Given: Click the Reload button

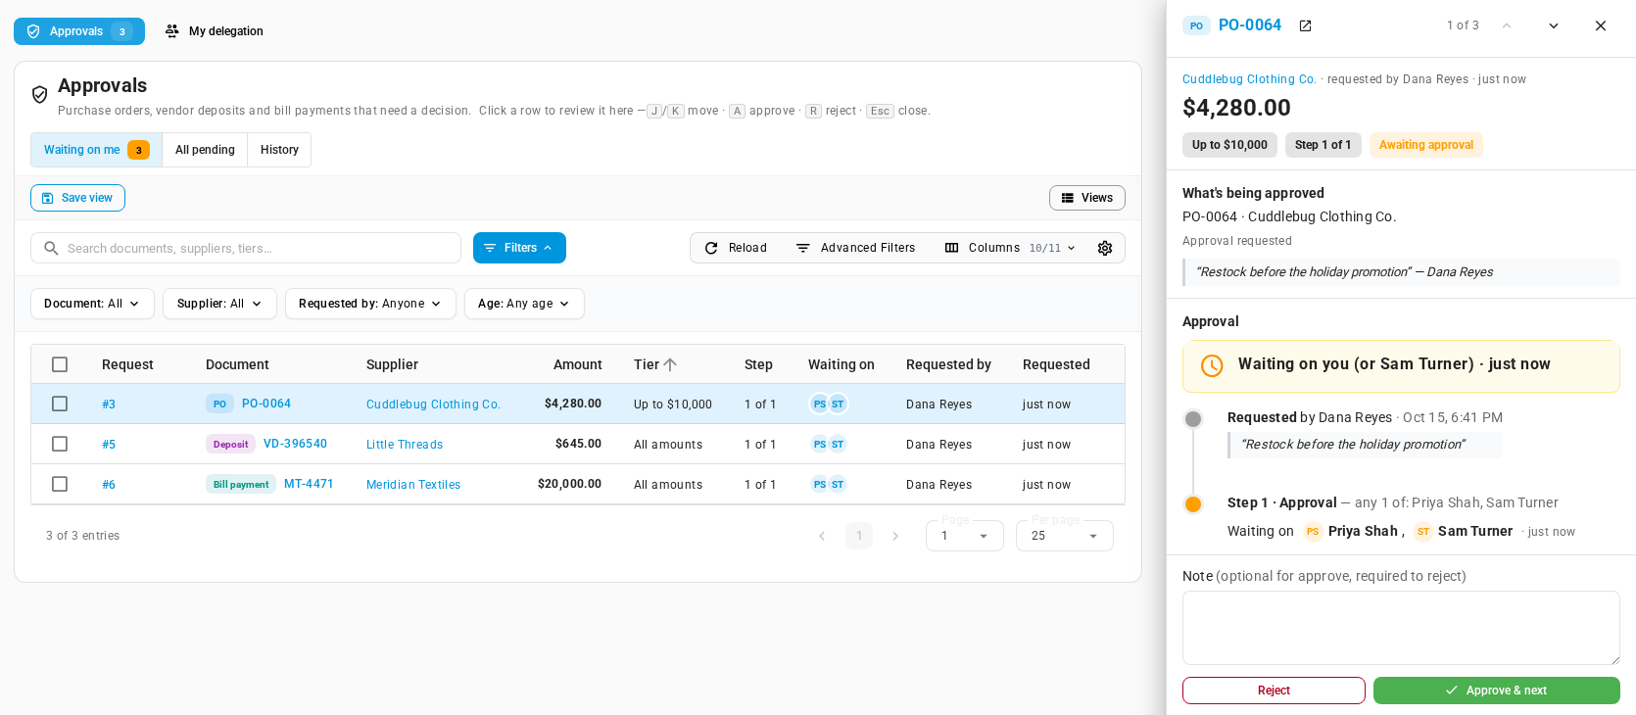Looking at the screenshot, I should coord(736,248).
